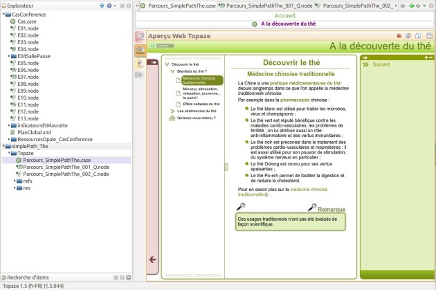Expand the RessourcesOpale_CasConference folder
This screenshot has height=290, width=436.
(9, 139)
